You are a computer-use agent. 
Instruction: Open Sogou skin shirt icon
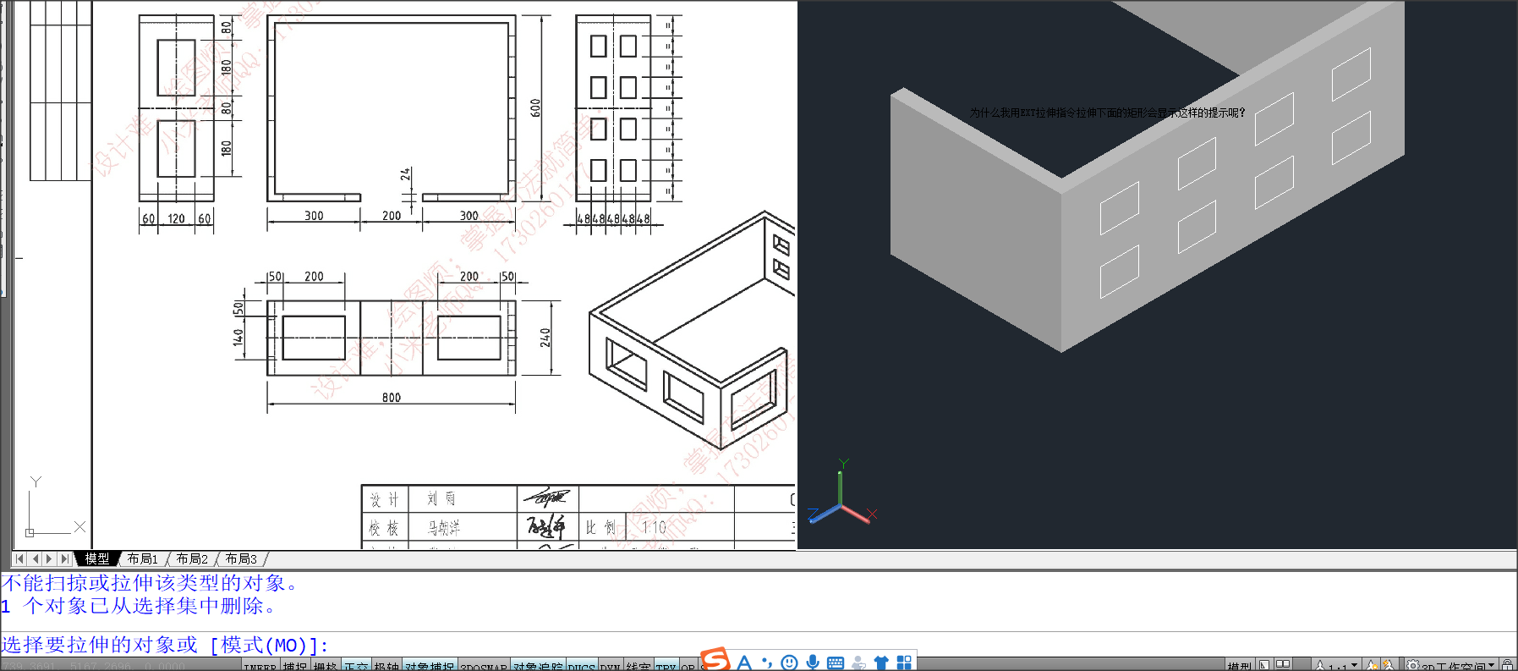click(x=881, y=662)
